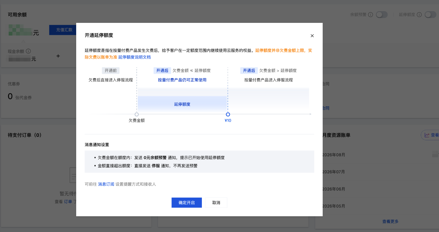Select the blue 延停额度 range bar
The height and width of the screenshot is (232, 439).
182,104
